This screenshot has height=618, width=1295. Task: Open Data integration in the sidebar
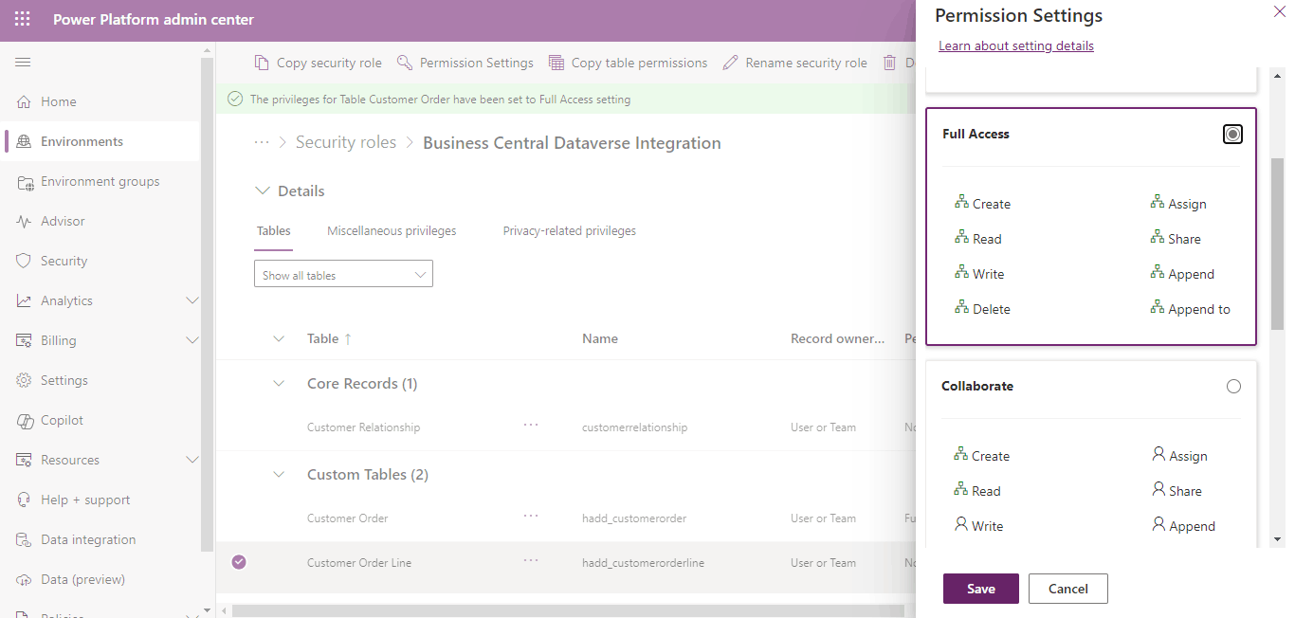(87, 539)
